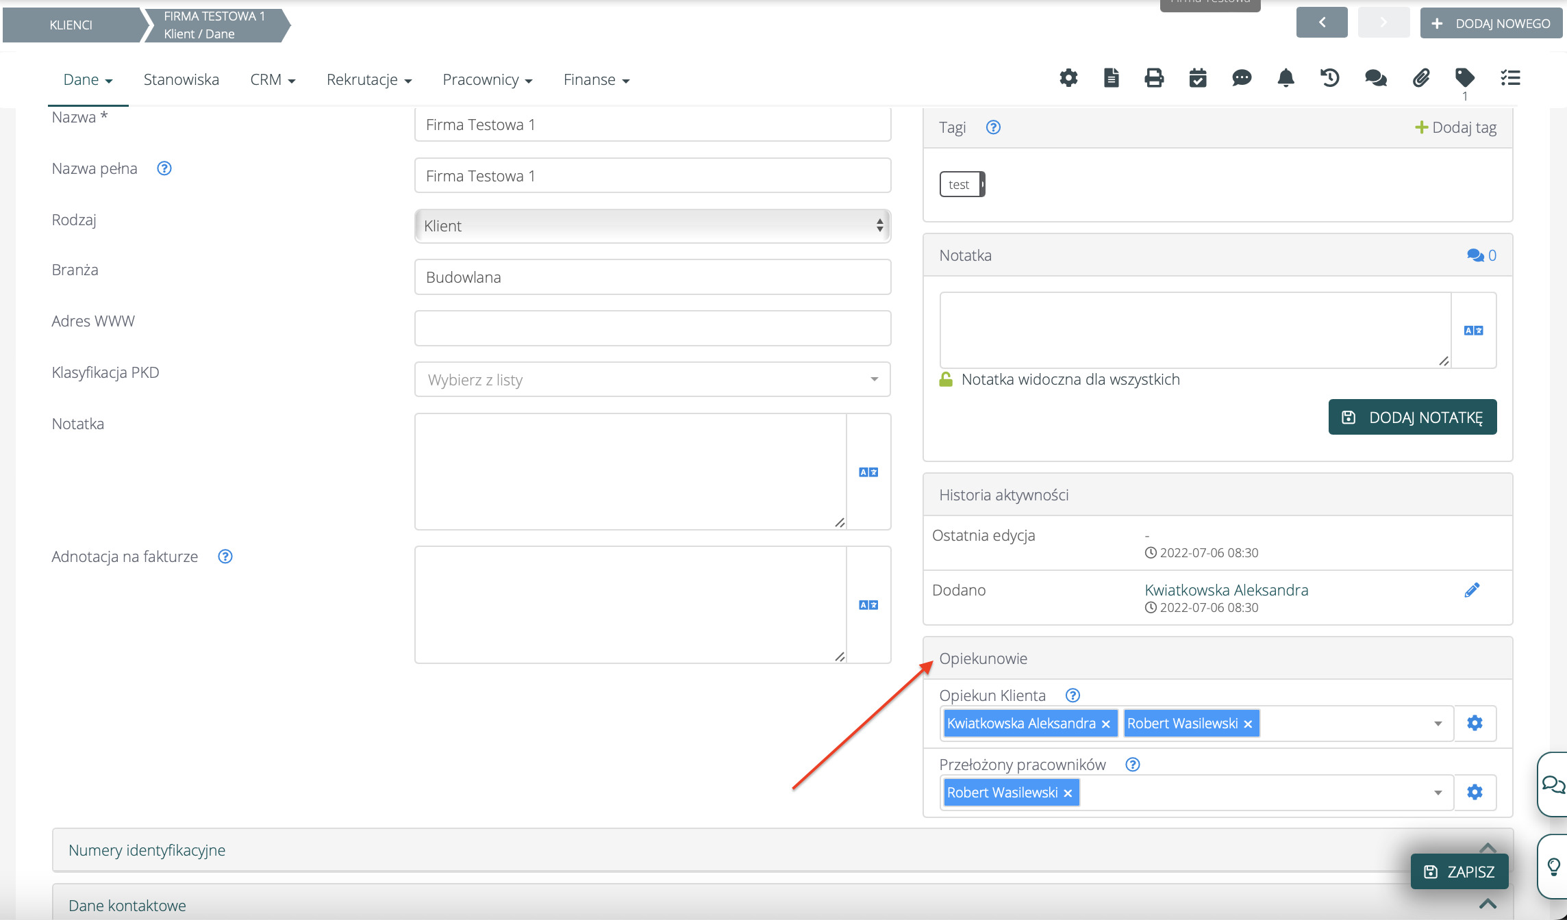Click the Adres WWW input field
The width and height of the screenshot is (1567, 920).
coord(652,329)
